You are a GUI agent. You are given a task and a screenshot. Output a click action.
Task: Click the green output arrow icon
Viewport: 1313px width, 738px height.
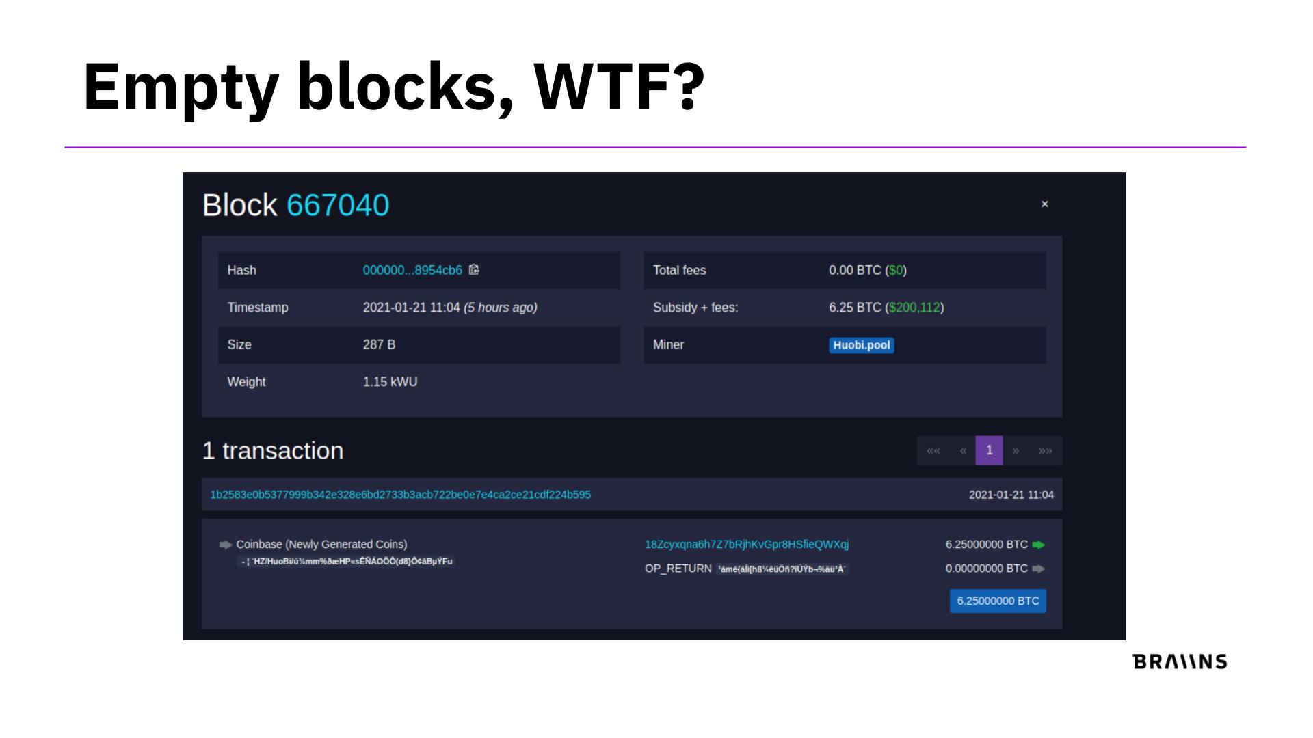(1038, 545)
